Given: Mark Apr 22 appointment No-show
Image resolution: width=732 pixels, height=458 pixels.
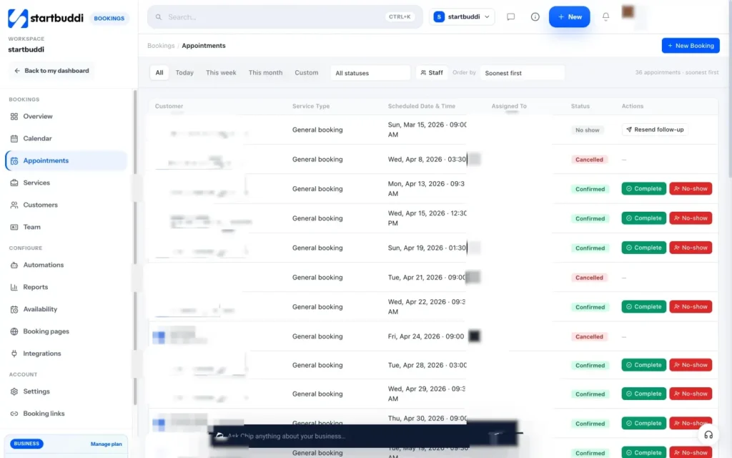Looking at the screenshot, I should click(691, 306).
